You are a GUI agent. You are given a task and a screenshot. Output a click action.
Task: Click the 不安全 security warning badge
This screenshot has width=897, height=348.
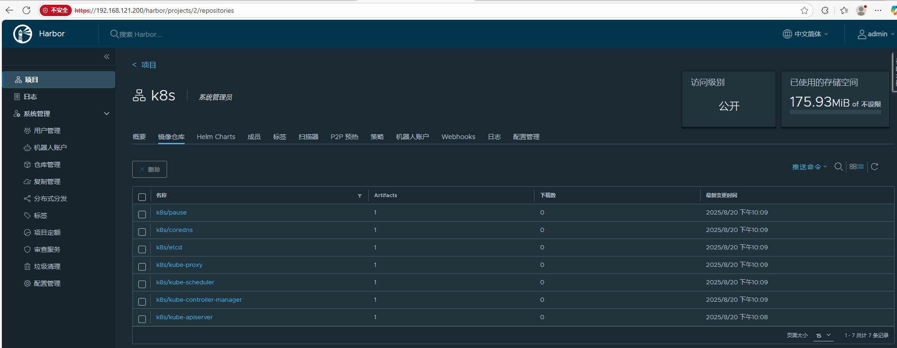(x=56, y=10)
